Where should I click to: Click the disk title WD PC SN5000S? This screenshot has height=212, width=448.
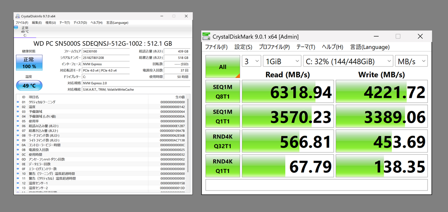click(103, 43)
